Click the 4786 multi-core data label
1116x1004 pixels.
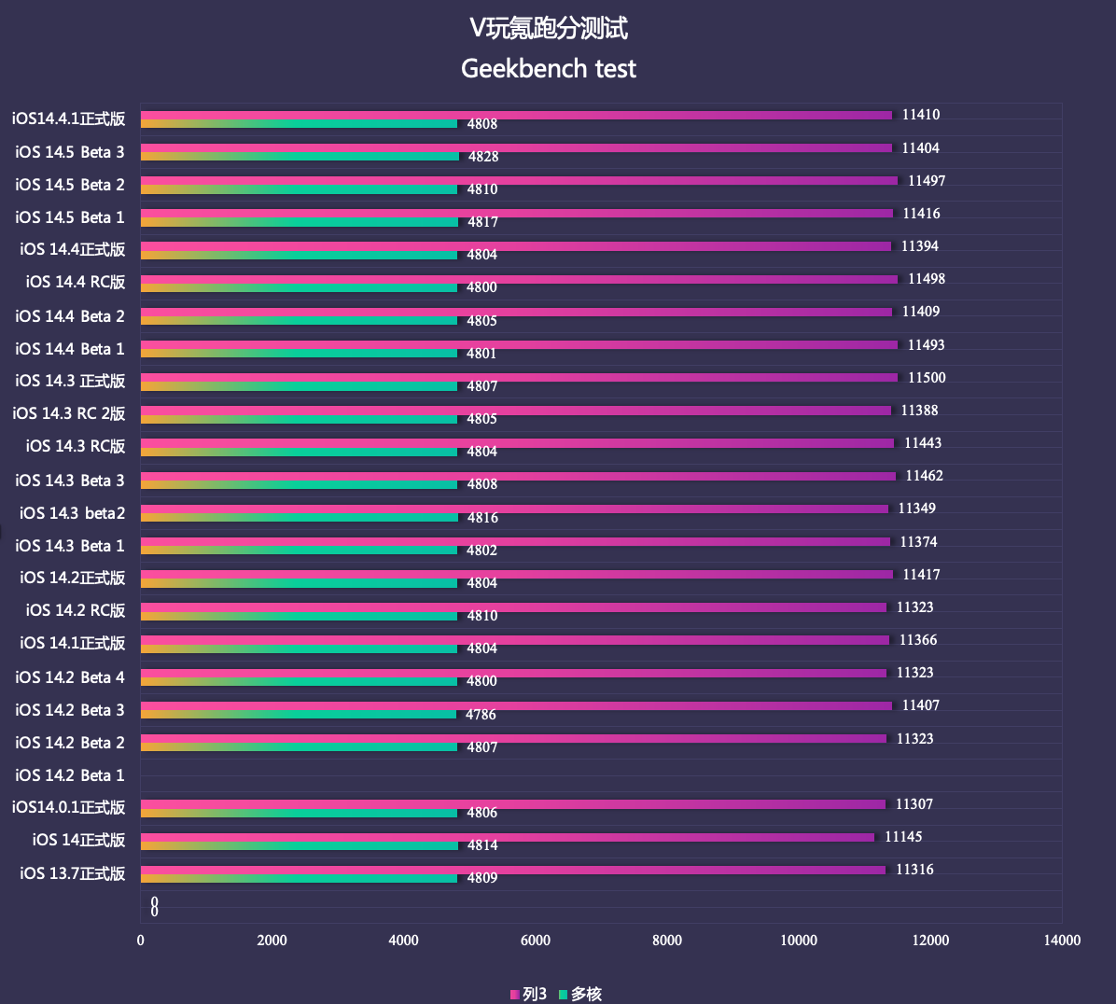click(481, 715)
